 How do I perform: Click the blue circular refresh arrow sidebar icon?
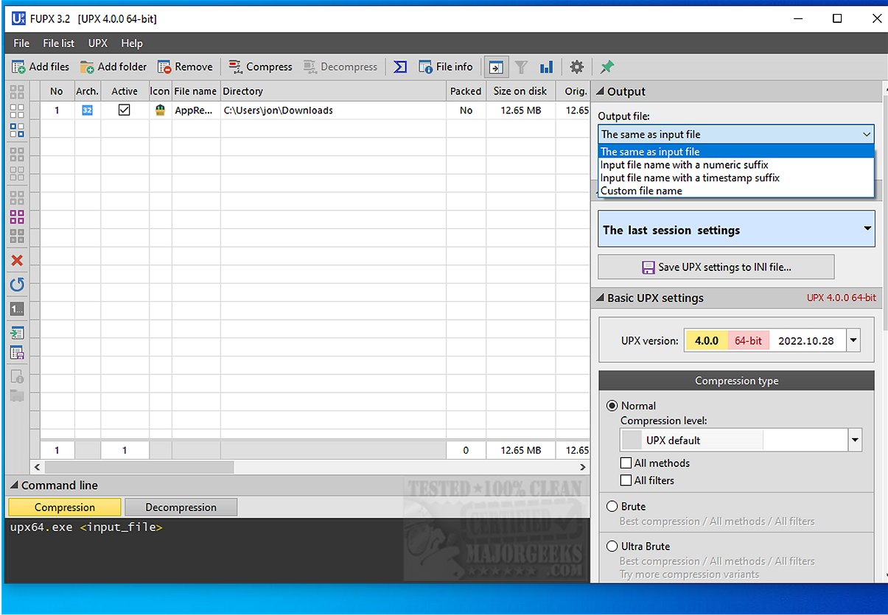pyautogui.click(x=17, y=284)
